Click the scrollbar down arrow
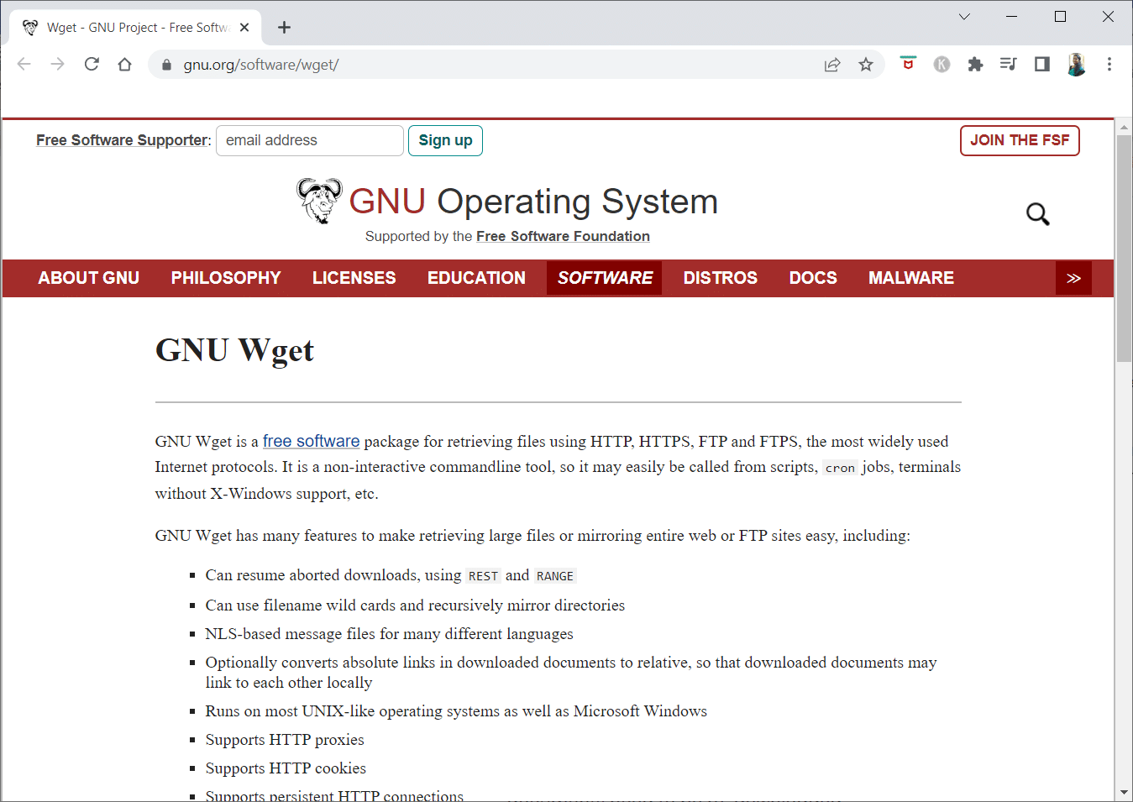 1124,793
